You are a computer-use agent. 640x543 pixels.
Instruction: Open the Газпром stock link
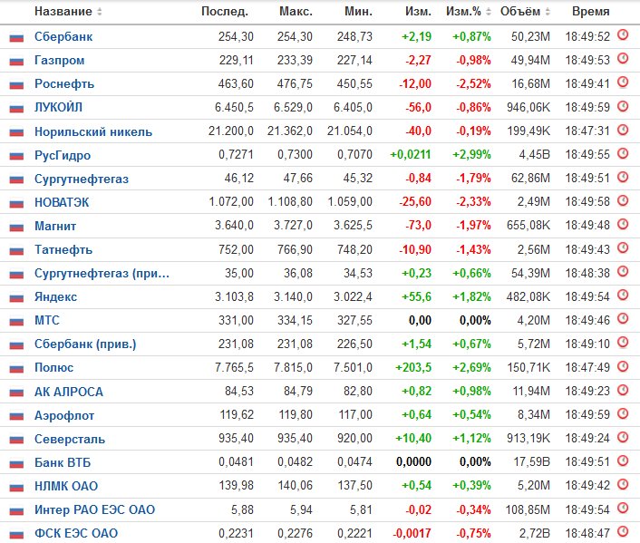coord(59,61)
